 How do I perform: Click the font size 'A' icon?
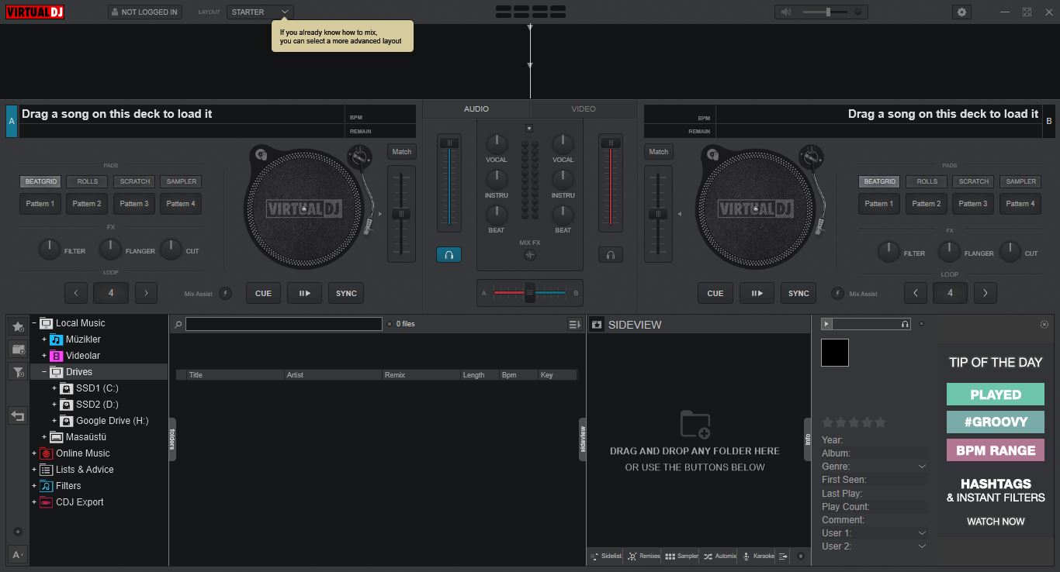(18, 555)
